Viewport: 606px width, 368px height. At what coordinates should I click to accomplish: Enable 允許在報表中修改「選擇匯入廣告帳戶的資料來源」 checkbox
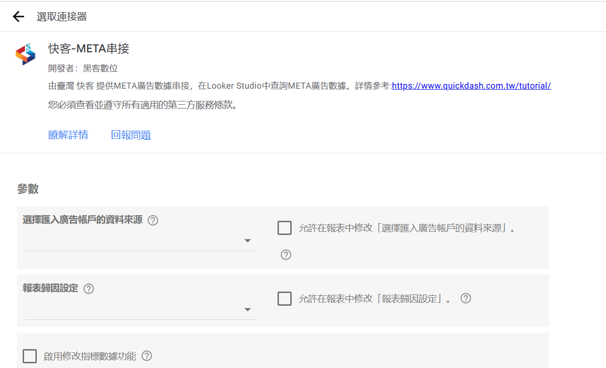(285, 228)
